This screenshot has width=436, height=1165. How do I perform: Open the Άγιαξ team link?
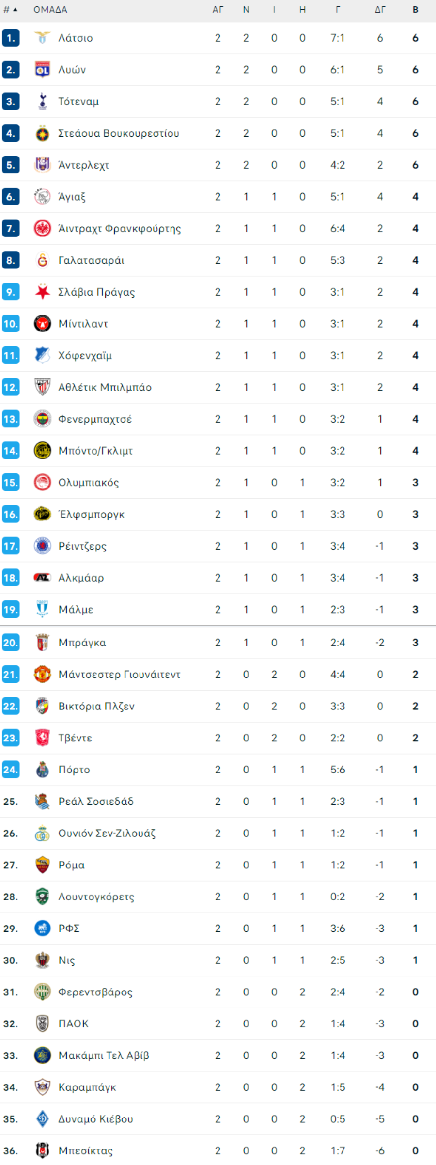[72, 197]
